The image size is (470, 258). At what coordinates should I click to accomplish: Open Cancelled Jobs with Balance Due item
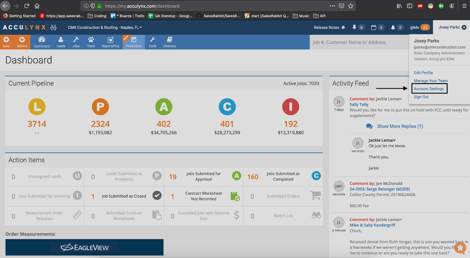point(204,216)
